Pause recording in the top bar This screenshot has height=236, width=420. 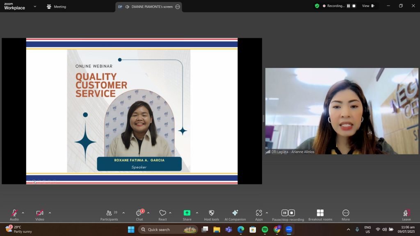pos(349,6)
